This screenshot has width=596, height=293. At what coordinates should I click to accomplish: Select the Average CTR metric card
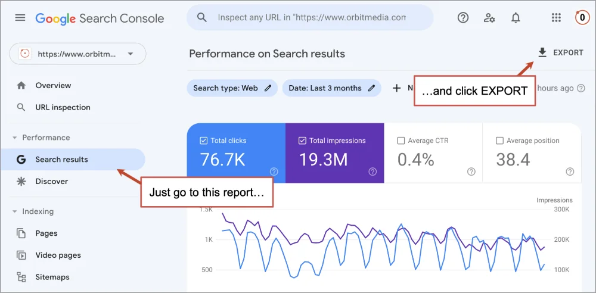[433, 153]
